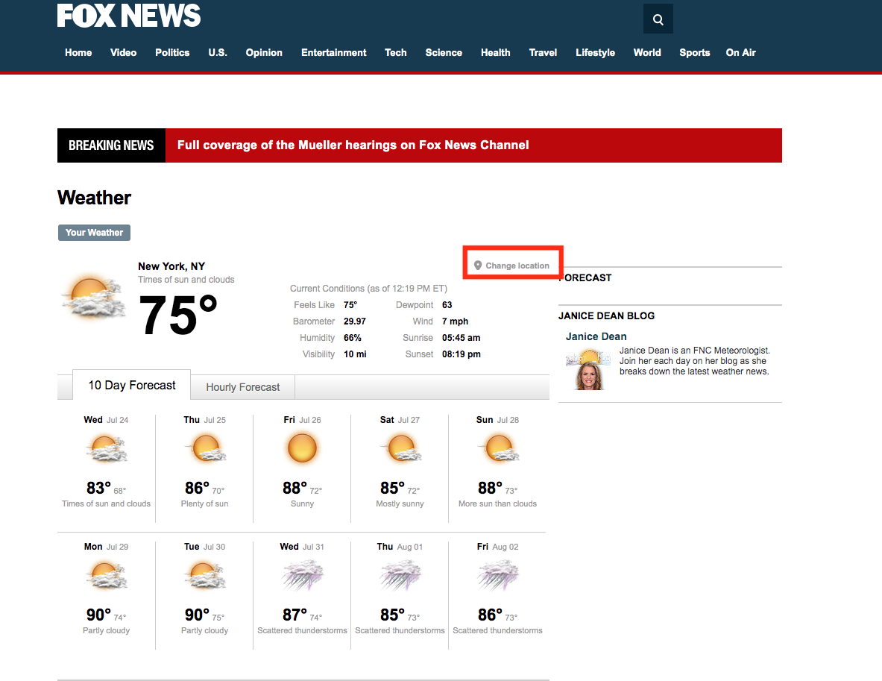Click the Current Conditions timestamp line
This screenshot has width=882, height=681.
pyautogui.click(x=368, y=289)
